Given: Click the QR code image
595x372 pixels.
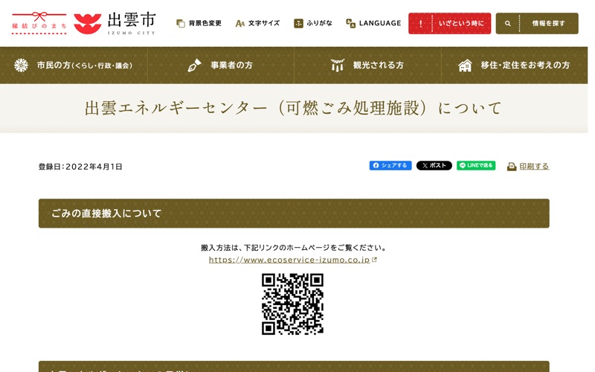Looking at the screenshot, I should click(292, 304).
